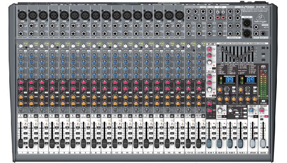The height and width of the screenshot is (163, 287).
Task: Click the channel 16 XLR mic input
Action: [x=180, y=15]
